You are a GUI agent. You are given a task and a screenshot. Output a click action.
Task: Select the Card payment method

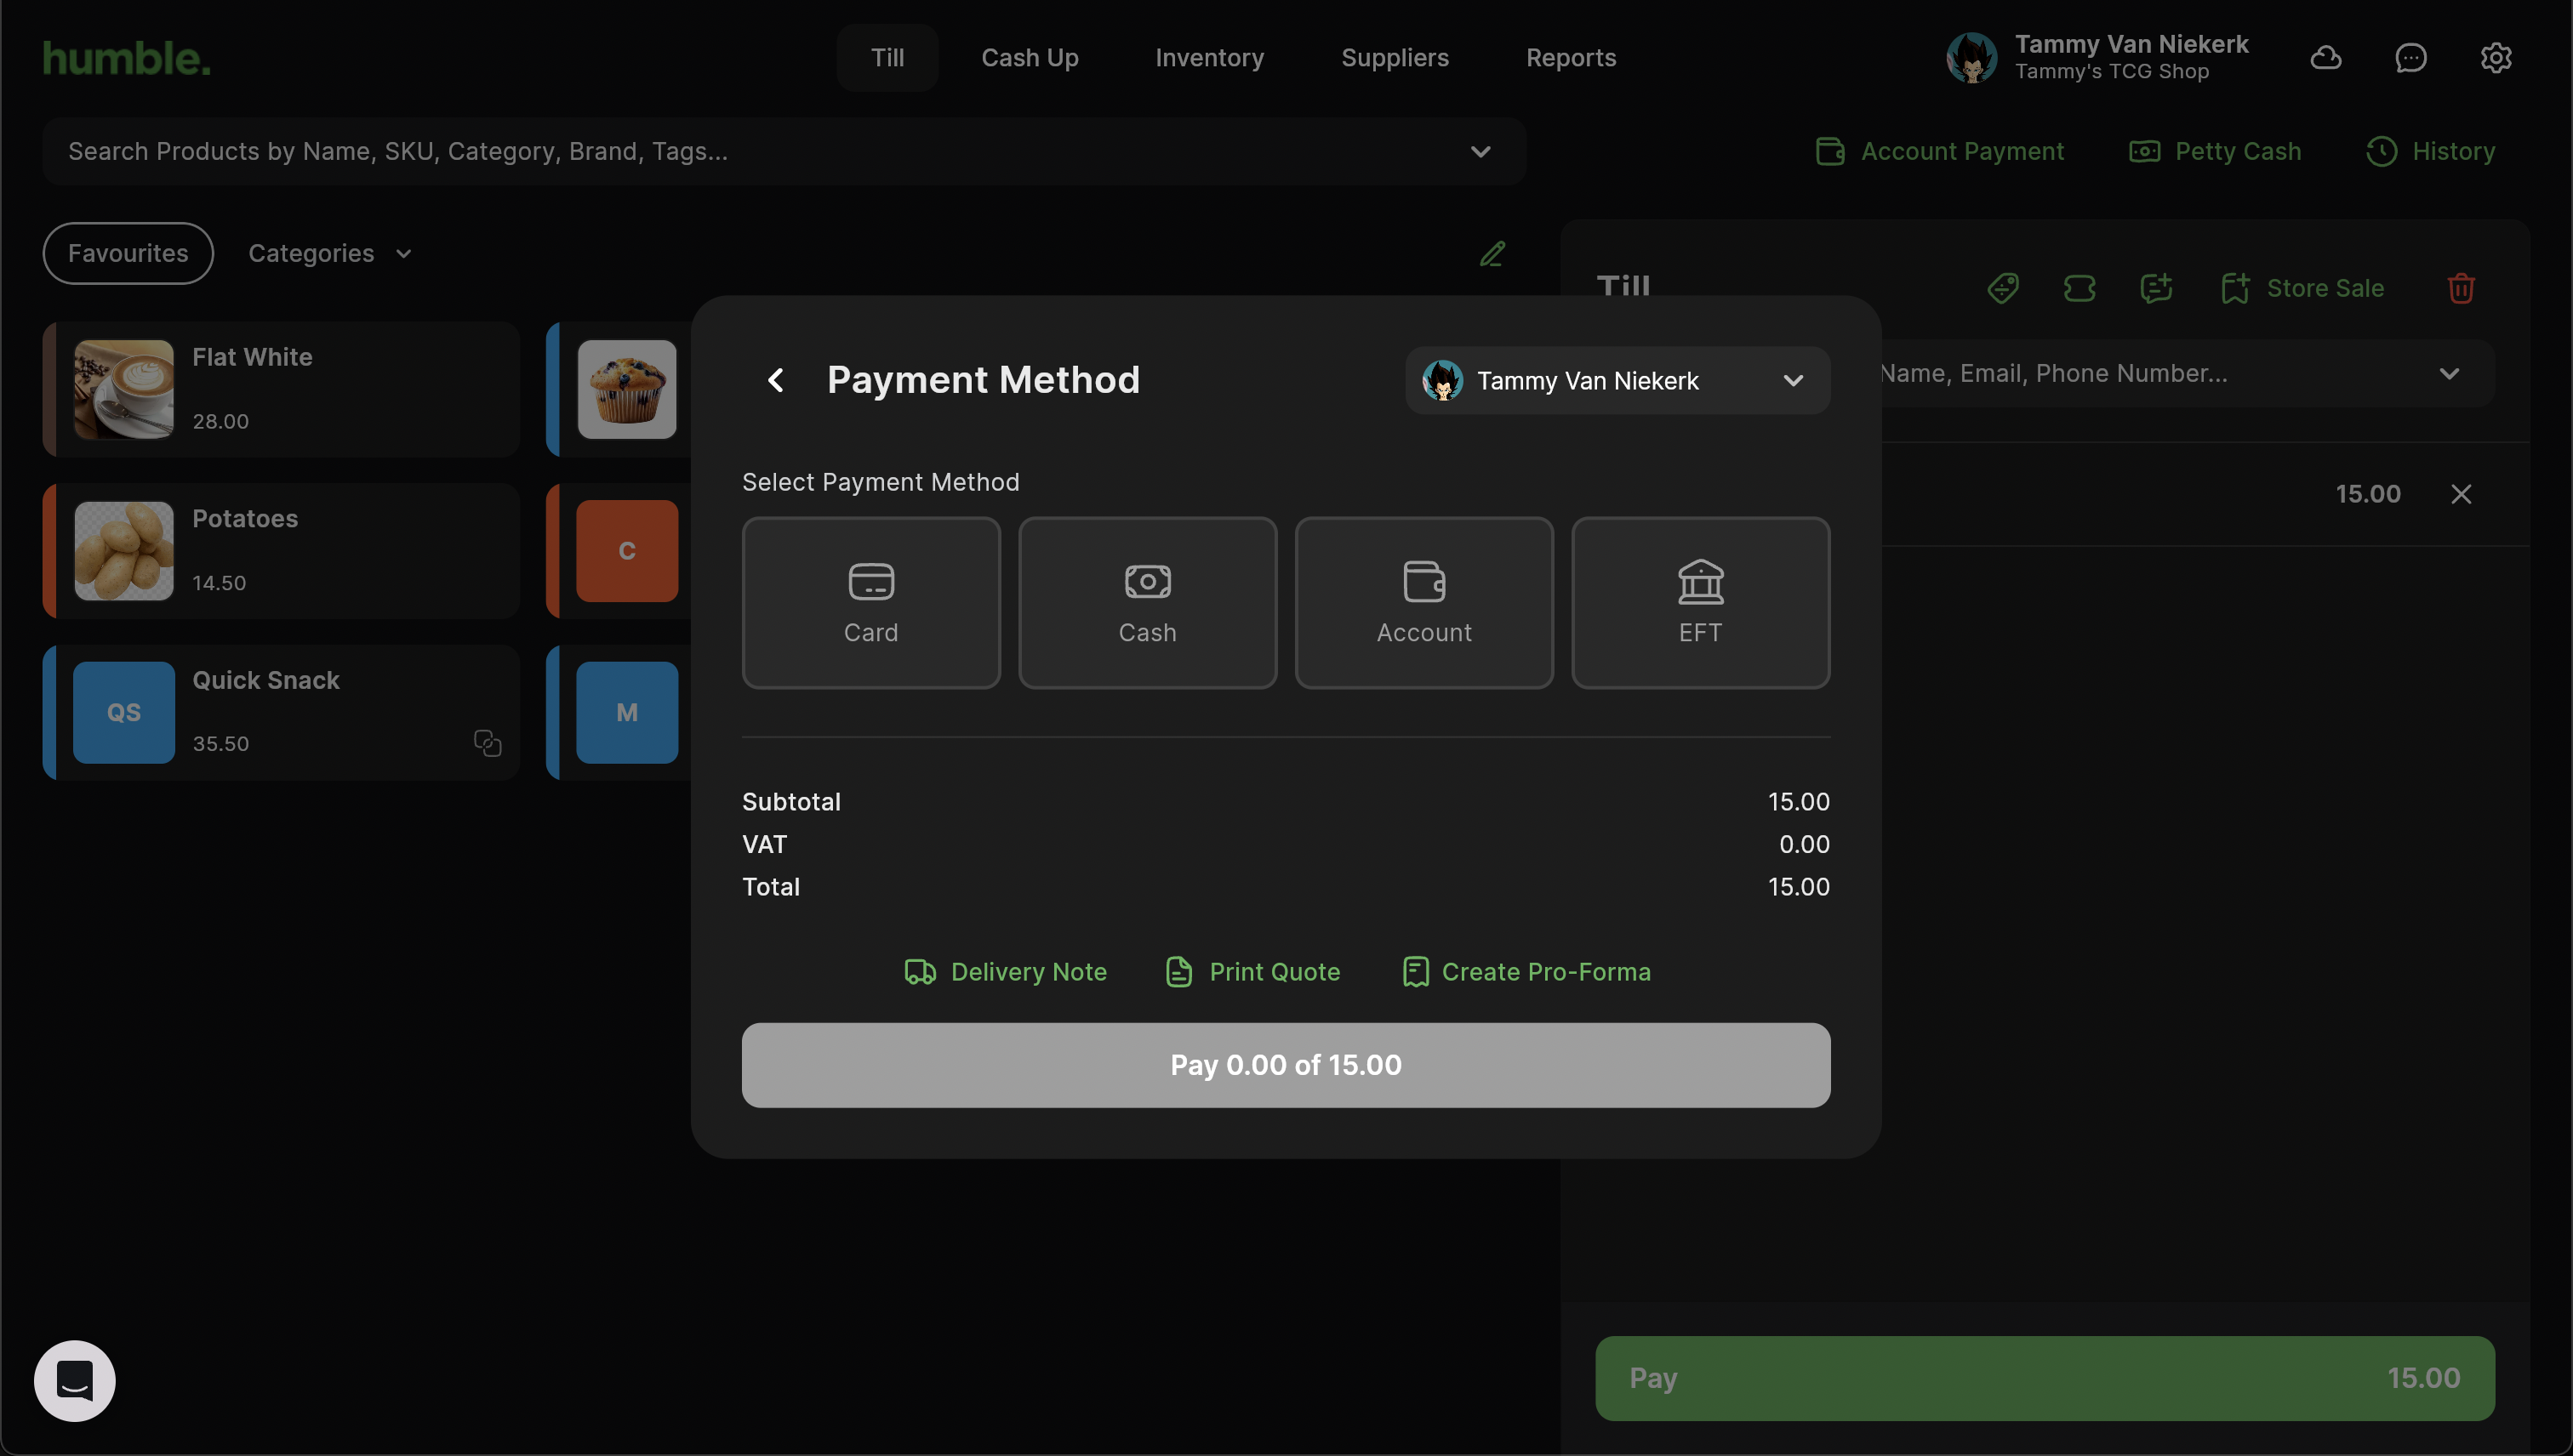pyautogui.click(x=870, y=602)
